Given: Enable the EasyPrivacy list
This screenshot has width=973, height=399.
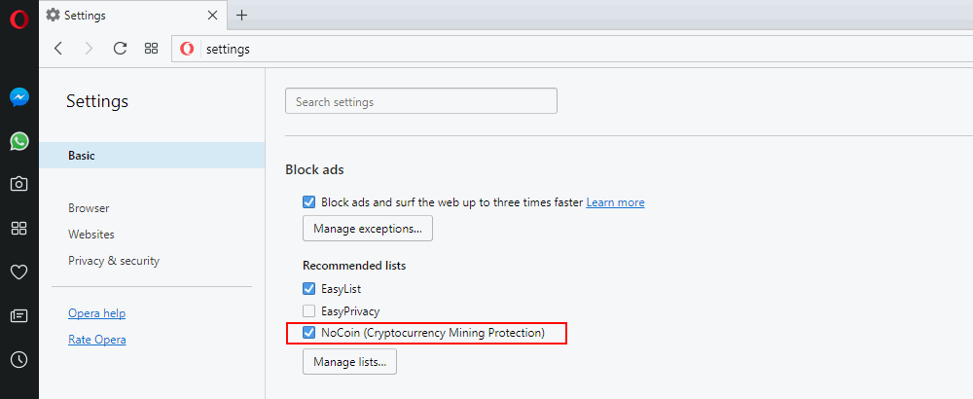Looking at the screenshot, I should 309,311.
